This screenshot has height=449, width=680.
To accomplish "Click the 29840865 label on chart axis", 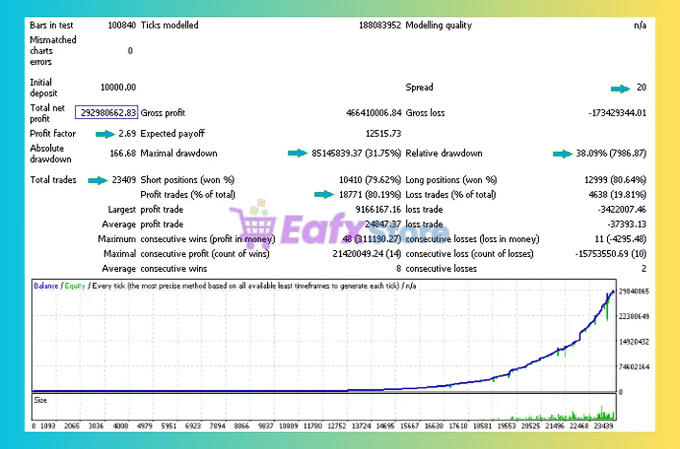I will tap(632, 292).
